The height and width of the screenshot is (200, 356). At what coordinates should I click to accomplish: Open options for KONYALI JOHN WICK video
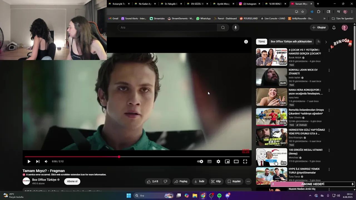click(329, 71)
